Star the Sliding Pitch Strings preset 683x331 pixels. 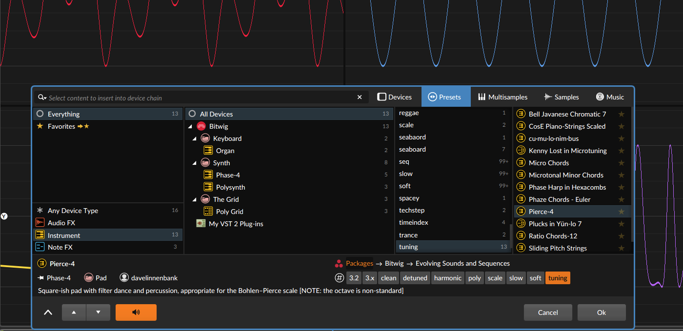[x=622, y=248]
